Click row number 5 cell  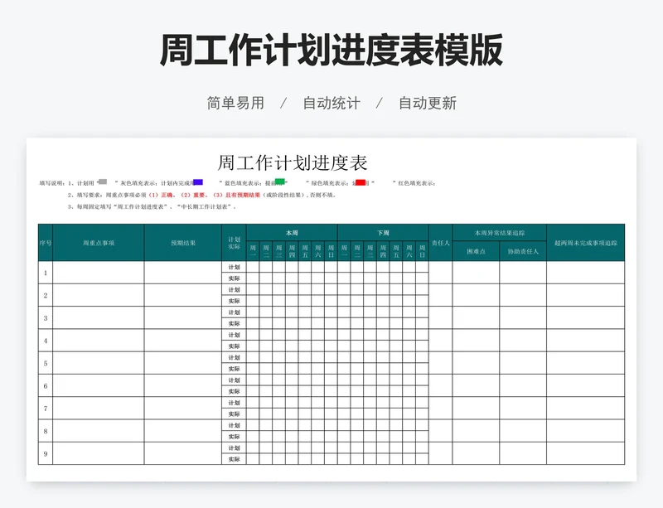pos(46,363)
